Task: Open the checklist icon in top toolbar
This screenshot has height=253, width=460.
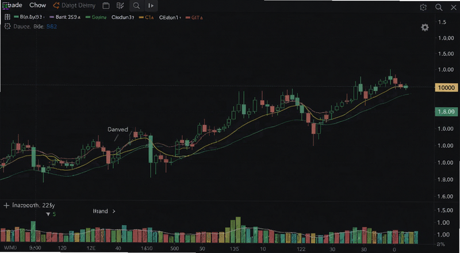Action: tap(120, 6)
